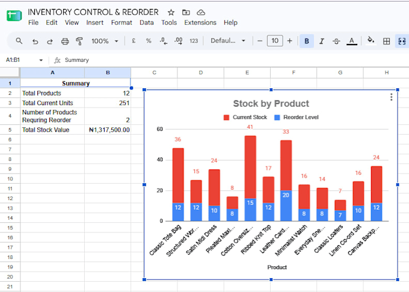Check cloud save status icon

pos(200,12)
